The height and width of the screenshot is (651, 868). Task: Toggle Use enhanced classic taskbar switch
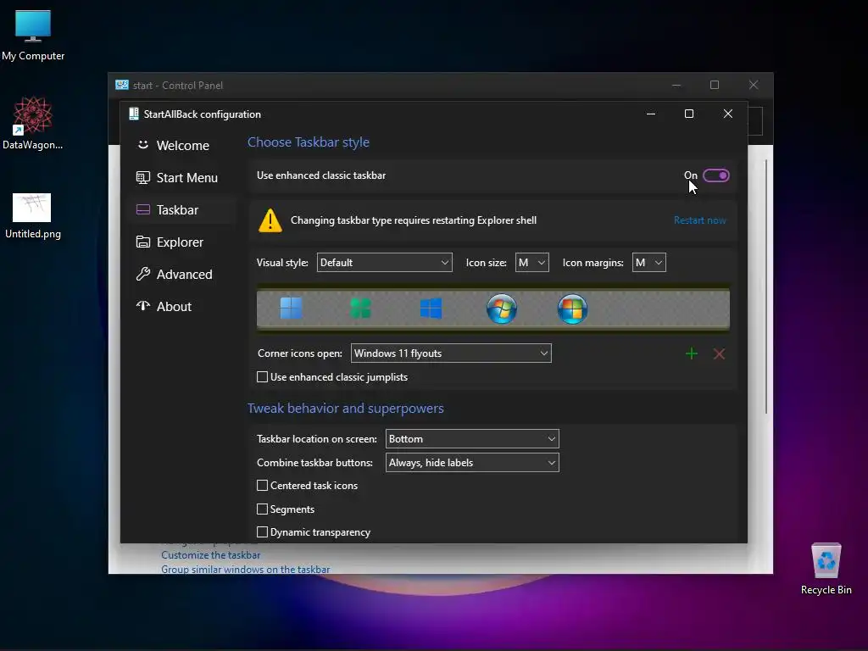click(715, 175)
